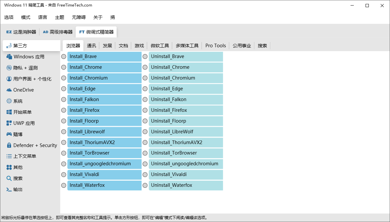Switch to the Pro Tools tab

(x=216, y=46)
